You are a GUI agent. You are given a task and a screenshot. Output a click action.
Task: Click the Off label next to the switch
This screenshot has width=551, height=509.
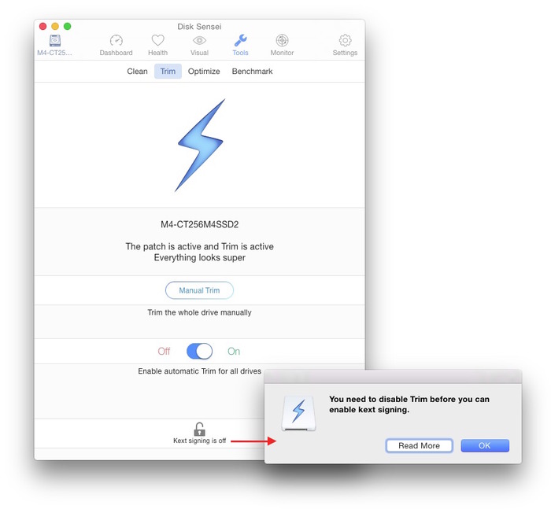click(164, 352)
